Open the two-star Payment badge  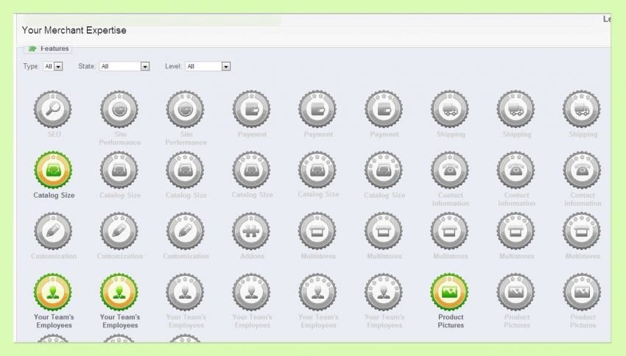(317, 109)
